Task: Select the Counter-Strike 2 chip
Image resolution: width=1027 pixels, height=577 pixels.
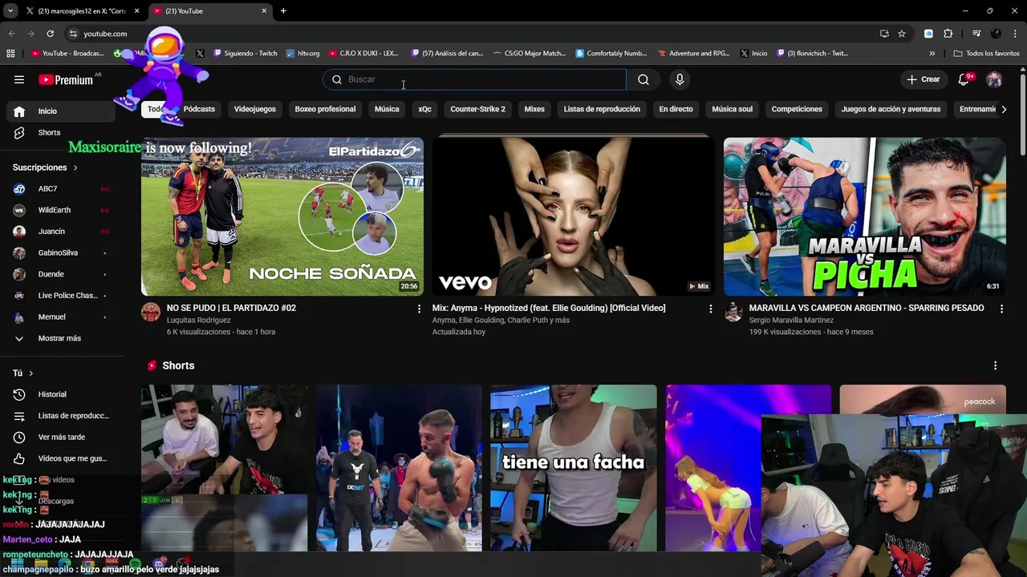Action: pyautogui.click(x=478, y=109)
